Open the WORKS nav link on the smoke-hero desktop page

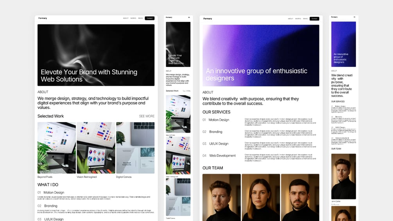pos(133,18)
